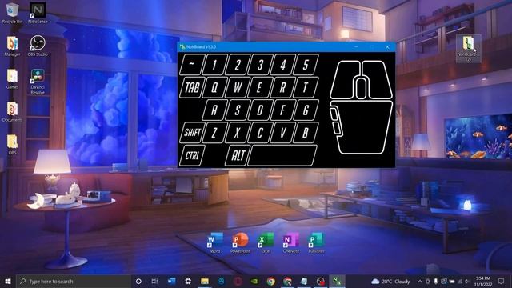Click the R key in NohBoard

pyautogui.click(x=282, y=87)
